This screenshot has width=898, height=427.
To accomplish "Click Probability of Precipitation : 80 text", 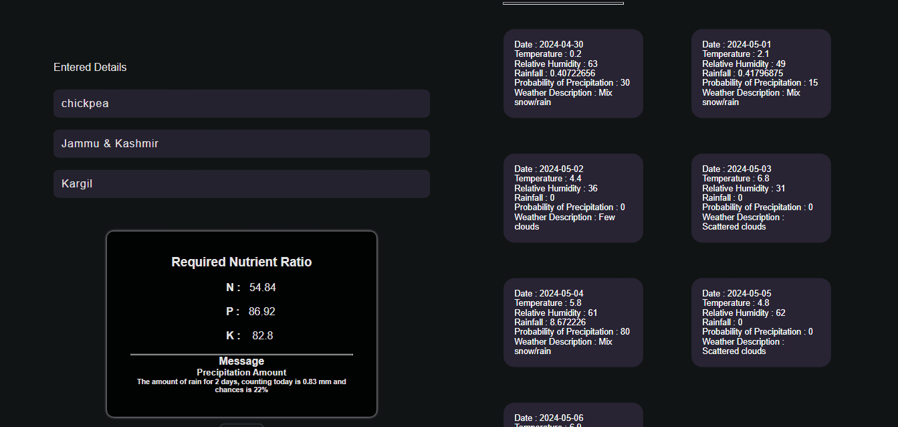I will (x=572, y=332).
